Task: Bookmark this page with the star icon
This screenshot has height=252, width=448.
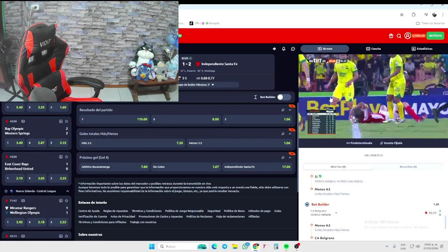Action: click(x=402, y=15)
